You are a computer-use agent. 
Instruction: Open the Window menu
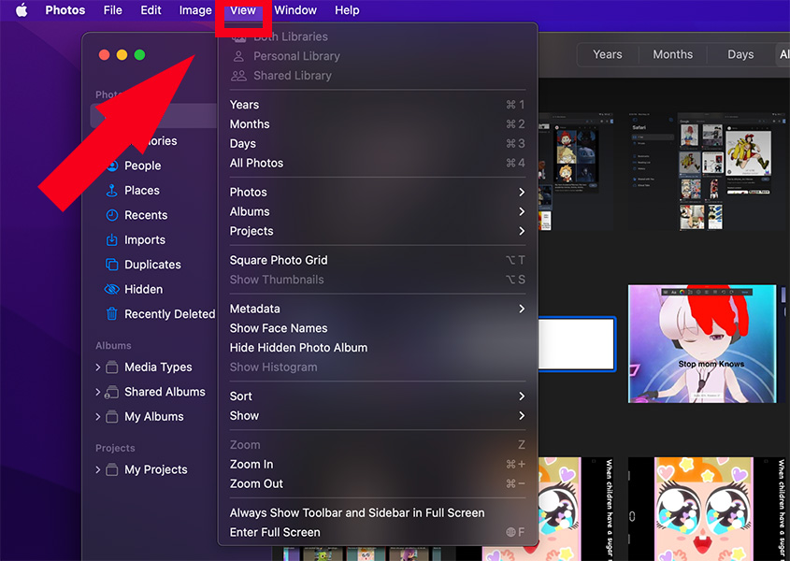tap(294, 10)
